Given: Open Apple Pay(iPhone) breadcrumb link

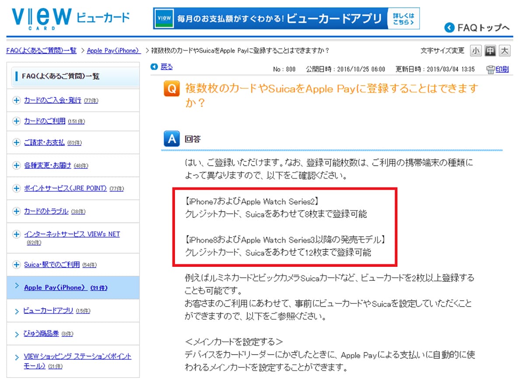Looking at the screenshot, I should pos(114,51).
